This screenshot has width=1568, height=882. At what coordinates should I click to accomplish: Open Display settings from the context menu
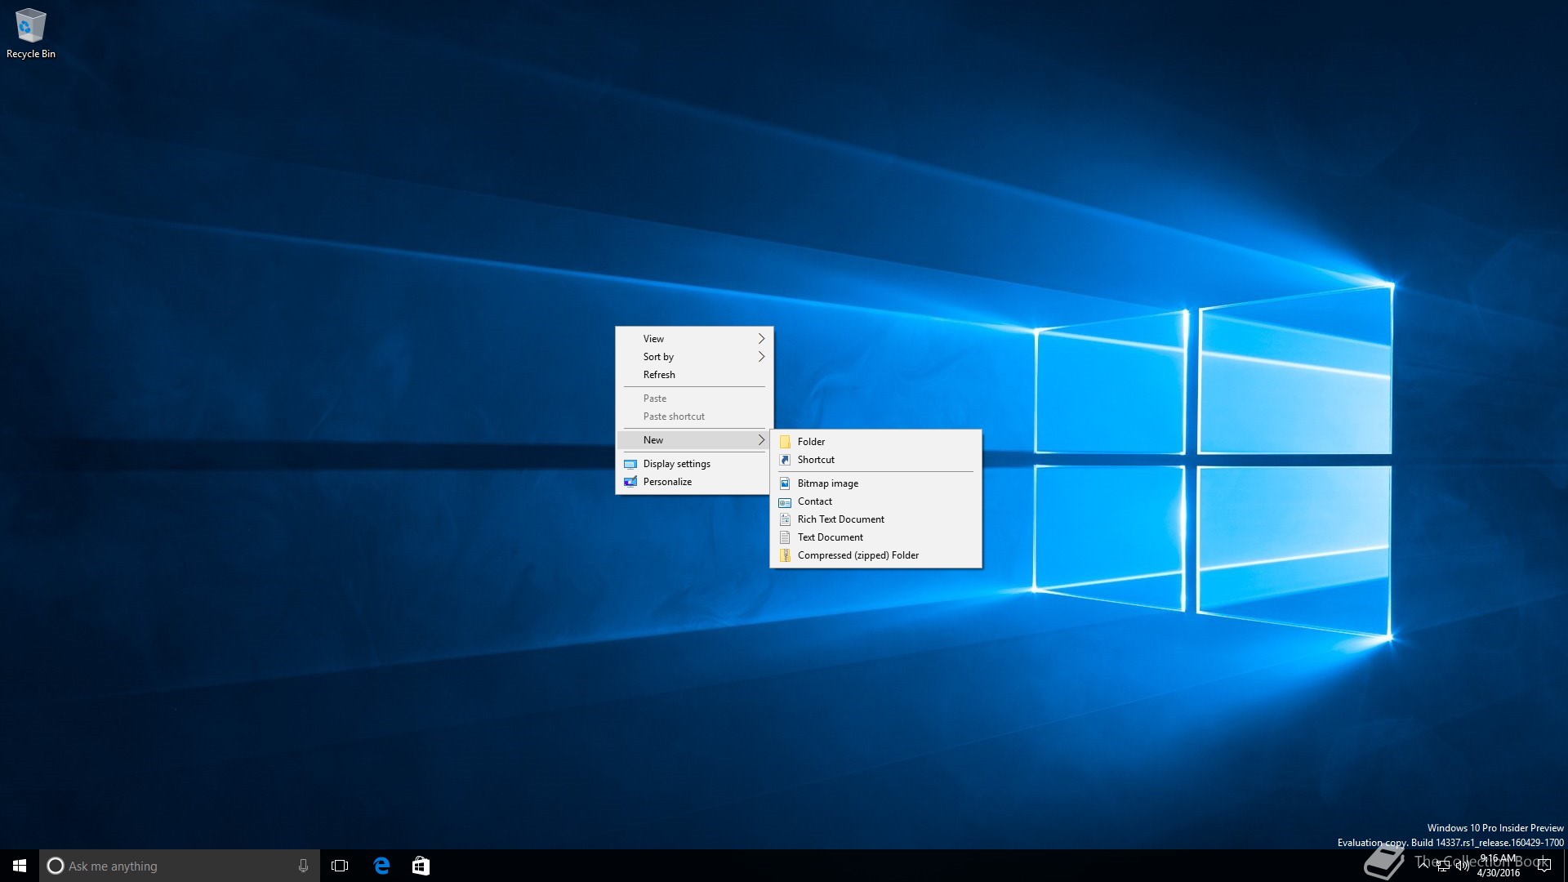point(694,463)
